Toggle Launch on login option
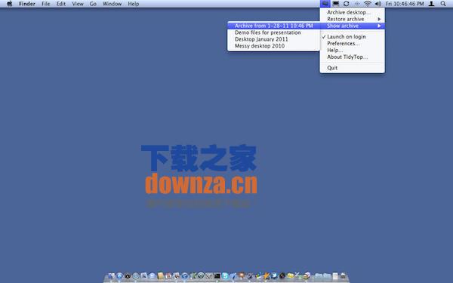This screenshot has width=453, height=283. click(x=352, y=37)
